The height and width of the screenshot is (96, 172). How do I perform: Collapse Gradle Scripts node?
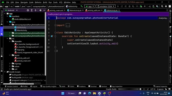tap(5, 72)
